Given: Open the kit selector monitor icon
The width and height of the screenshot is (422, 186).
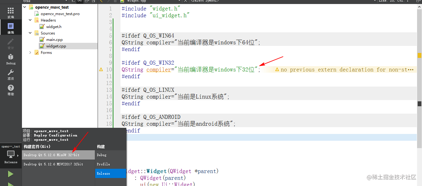Looking at the screenshot, I should 11,155.
